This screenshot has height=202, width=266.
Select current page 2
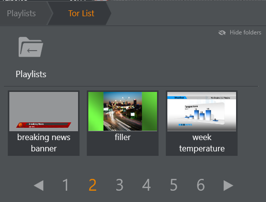93,185
